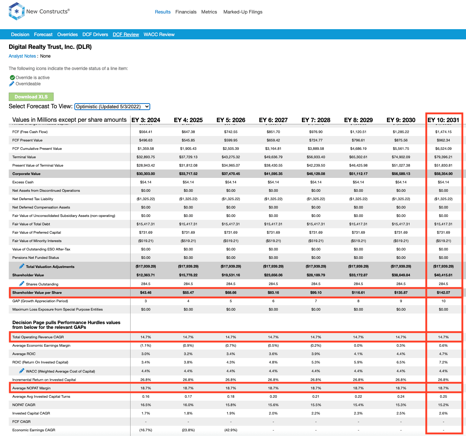The width and height of the screenshot is (466, 436).
Task: Click the New Constructs hexagon logo
Action: point(16,11)
